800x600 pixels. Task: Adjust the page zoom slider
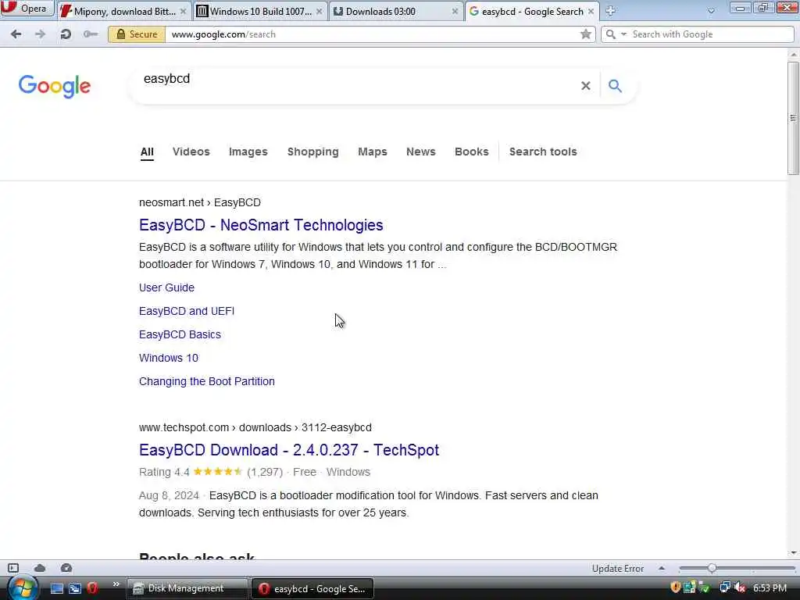tap(712, 568)
